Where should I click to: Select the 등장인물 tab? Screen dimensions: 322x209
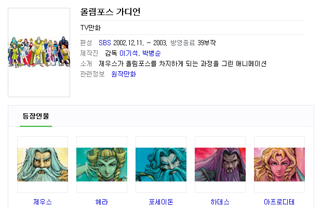[36, 116]
